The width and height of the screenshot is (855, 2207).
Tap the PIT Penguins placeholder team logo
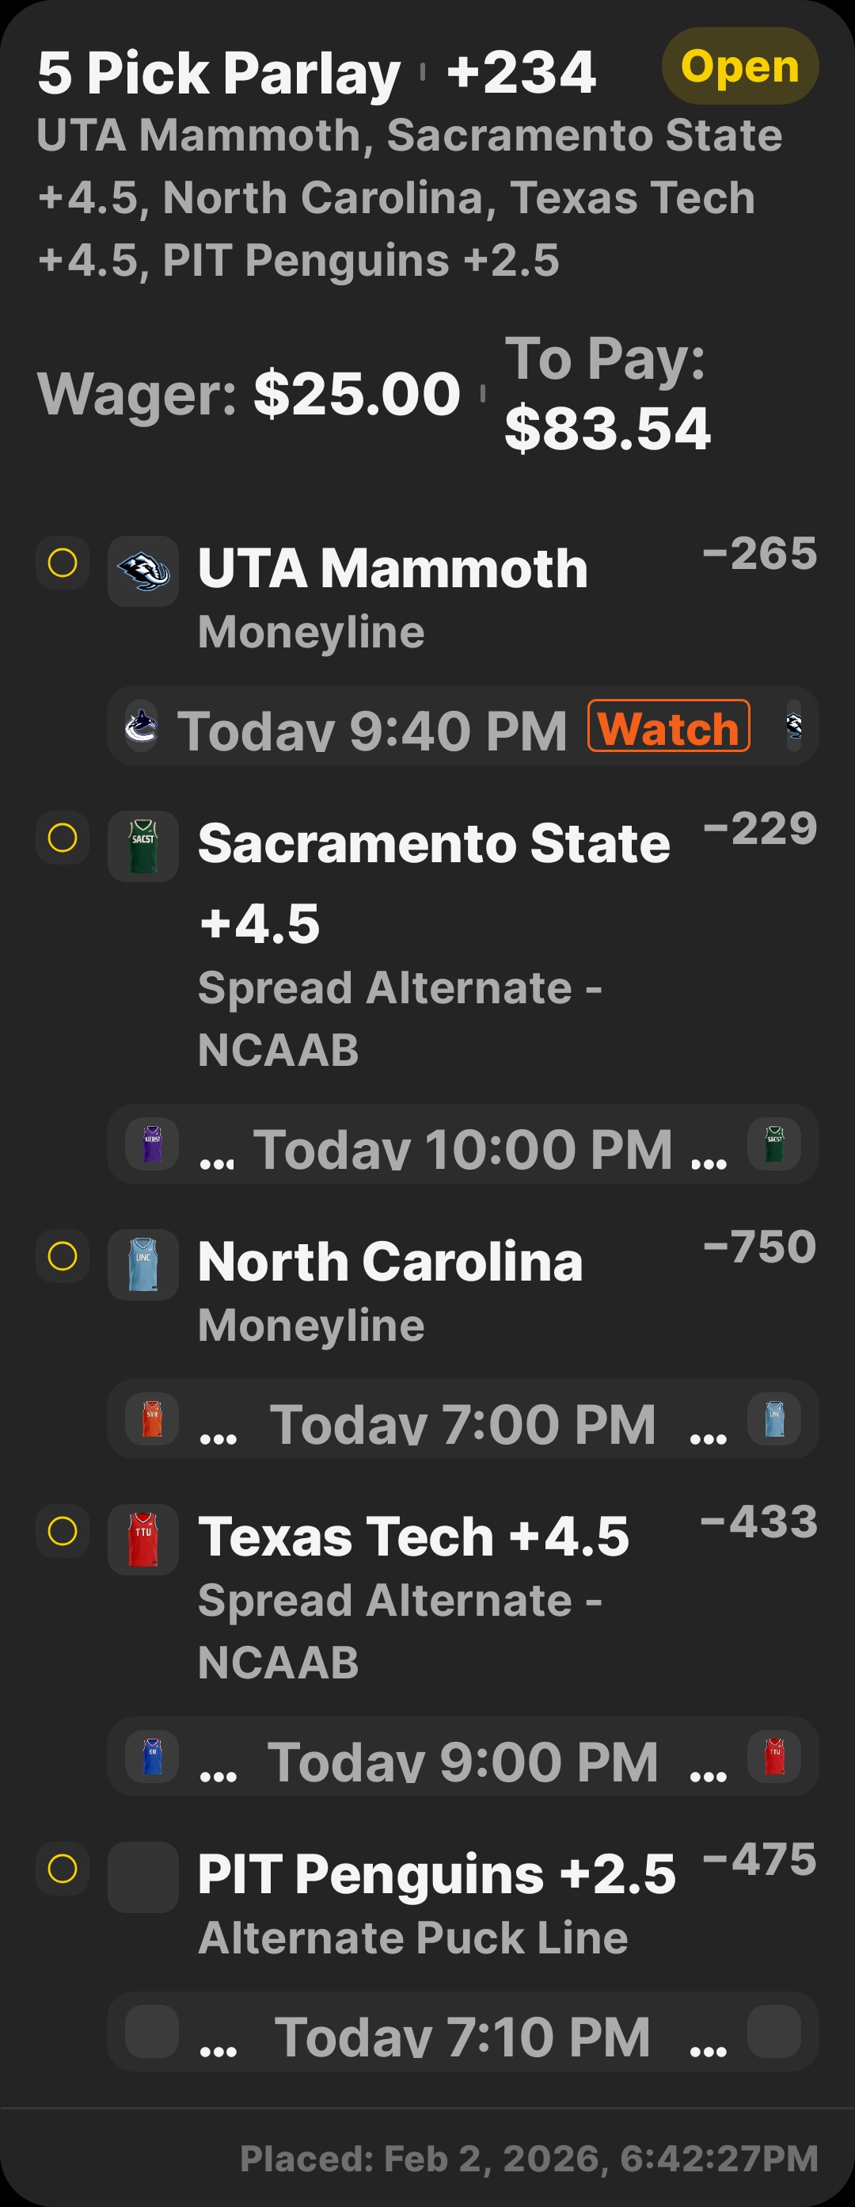[x=143, y=1877]
